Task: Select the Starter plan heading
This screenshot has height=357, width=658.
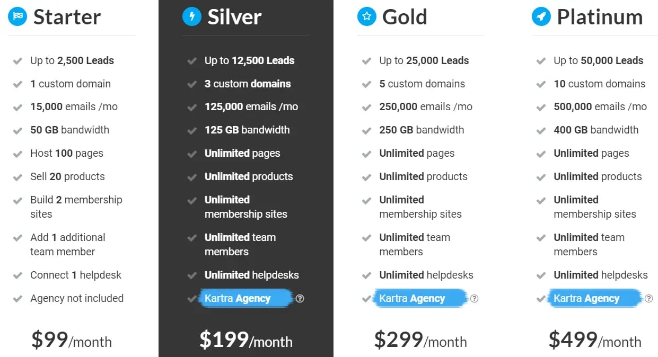Action: point(67,17)
